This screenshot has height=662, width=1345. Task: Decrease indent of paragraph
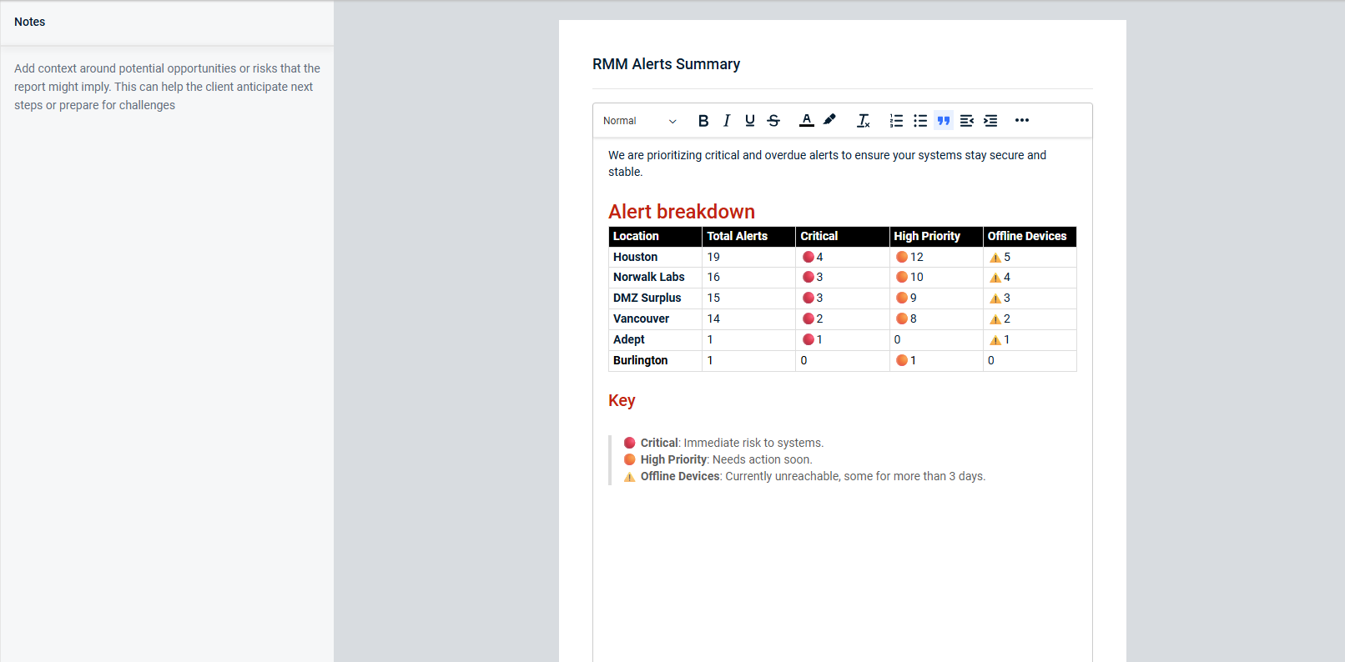pyautogui.click(x=967, y=121)
